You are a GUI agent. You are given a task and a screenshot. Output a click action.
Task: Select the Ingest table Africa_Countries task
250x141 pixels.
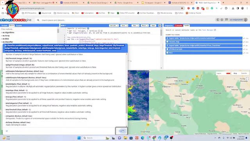(x=204, y=45)
